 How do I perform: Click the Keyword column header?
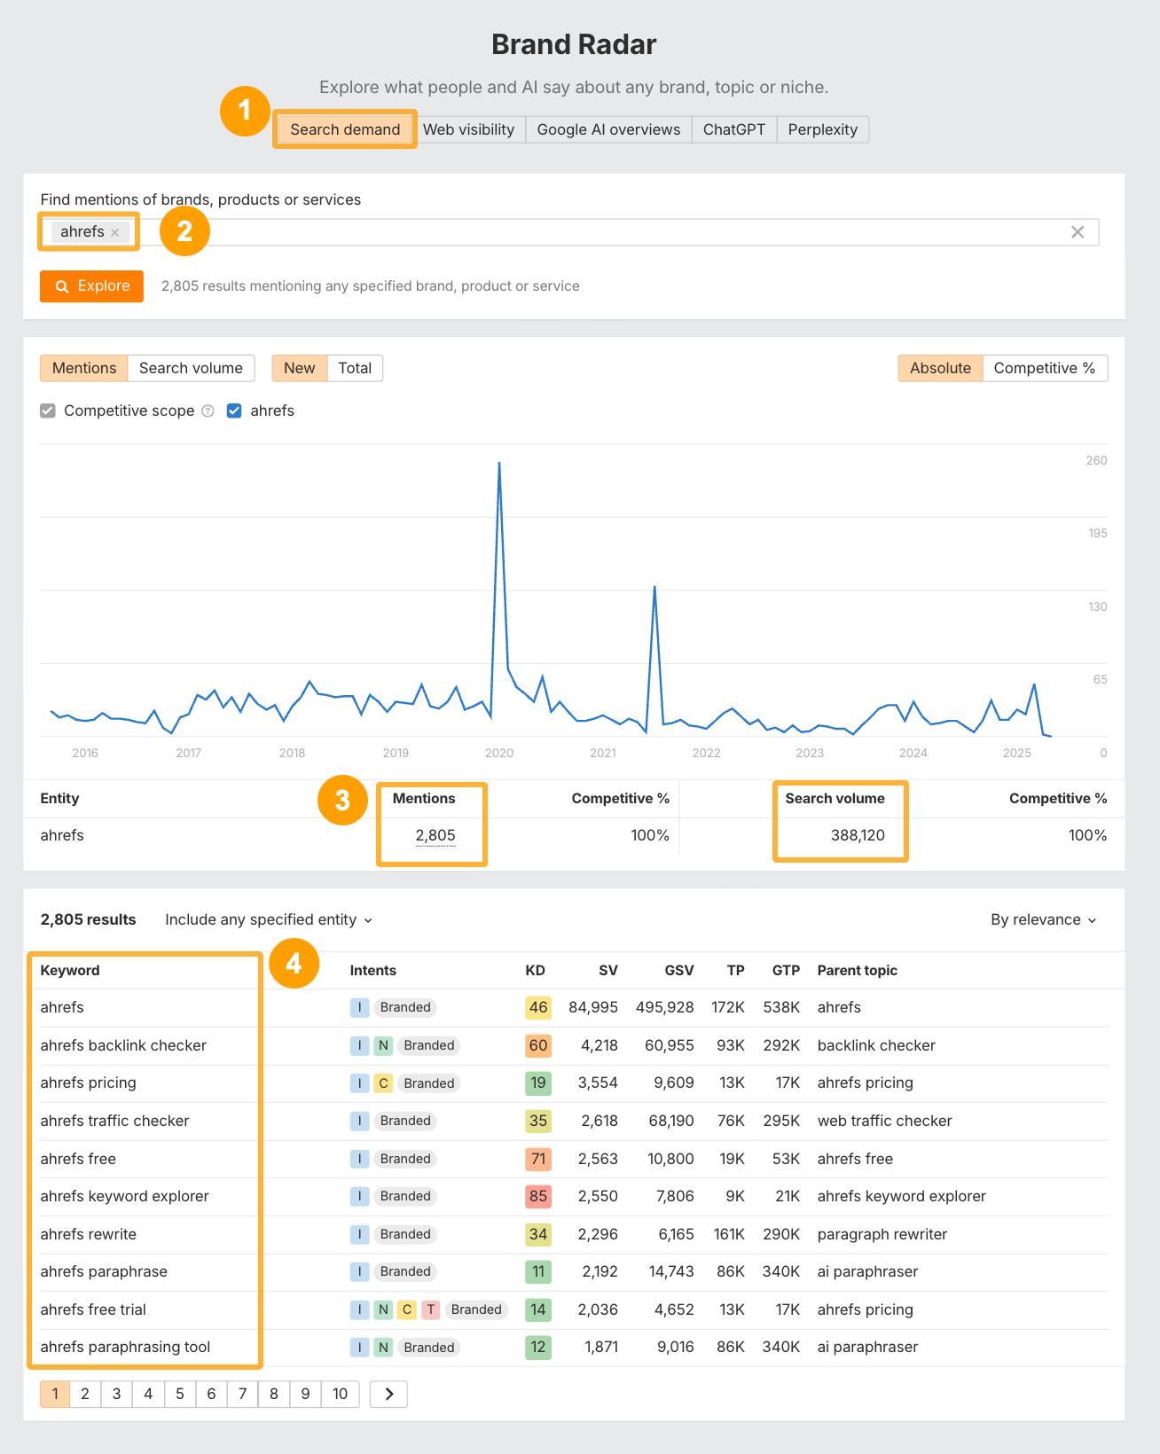pos(70,970)
